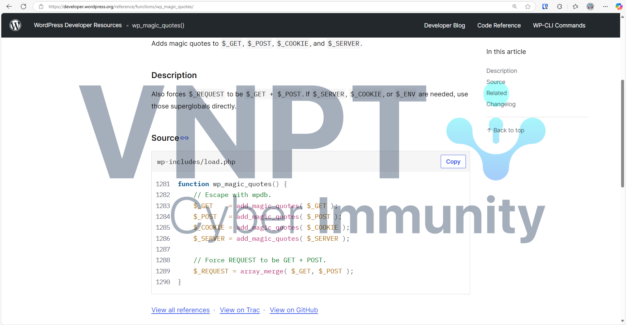Click the $_COOKIE code term in summary line

tap(293, 44)
